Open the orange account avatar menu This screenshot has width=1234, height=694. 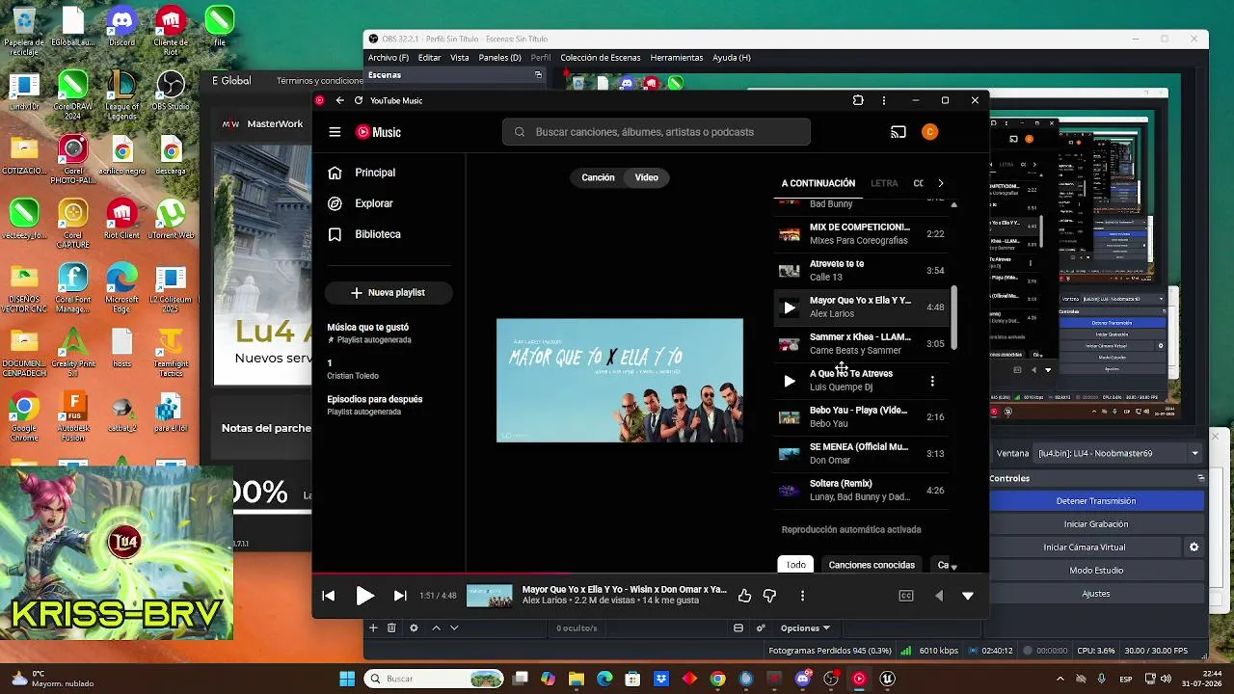tap(929, 132)
